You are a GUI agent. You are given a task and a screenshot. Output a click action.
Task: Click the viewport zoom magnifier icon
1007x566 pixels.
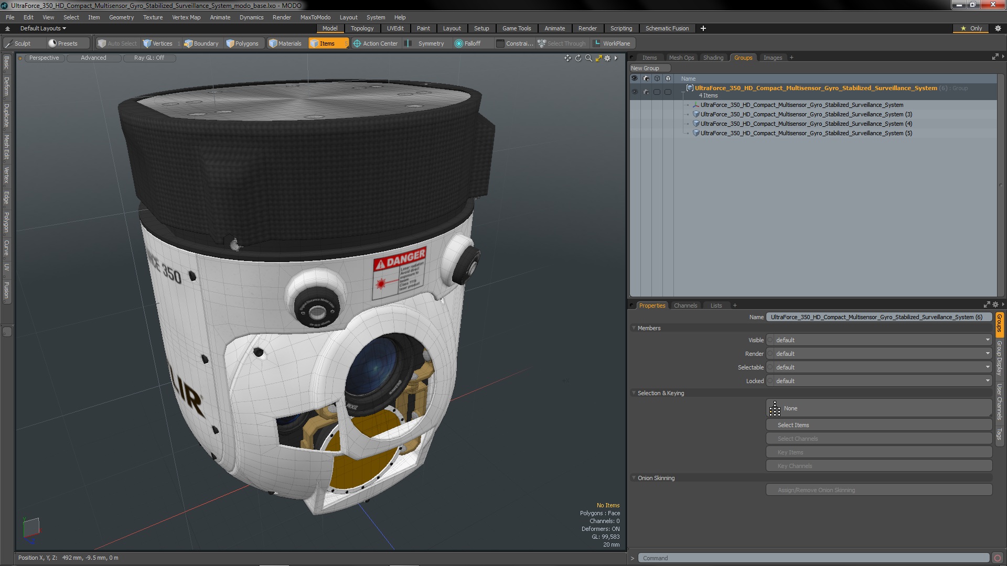[x=588, y=58]
